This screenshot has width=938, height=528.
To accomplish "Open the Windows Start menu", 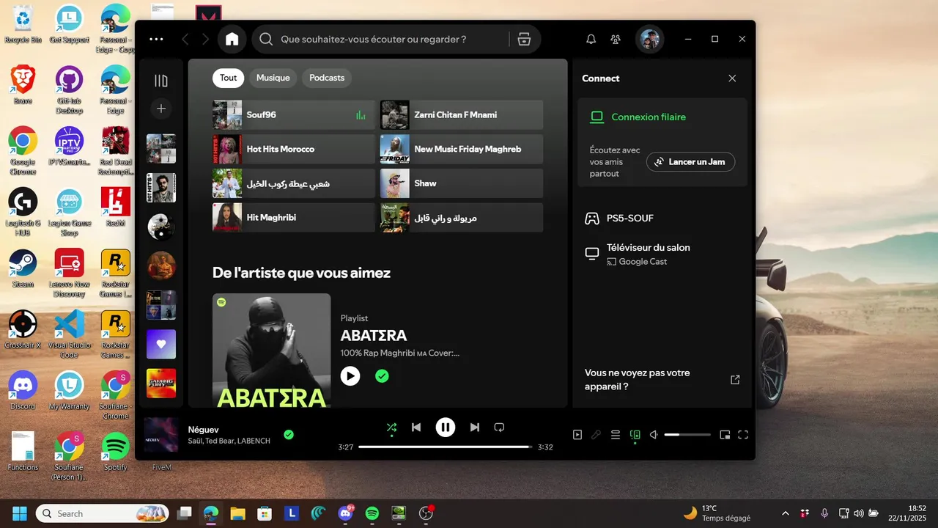I will 20,513.
